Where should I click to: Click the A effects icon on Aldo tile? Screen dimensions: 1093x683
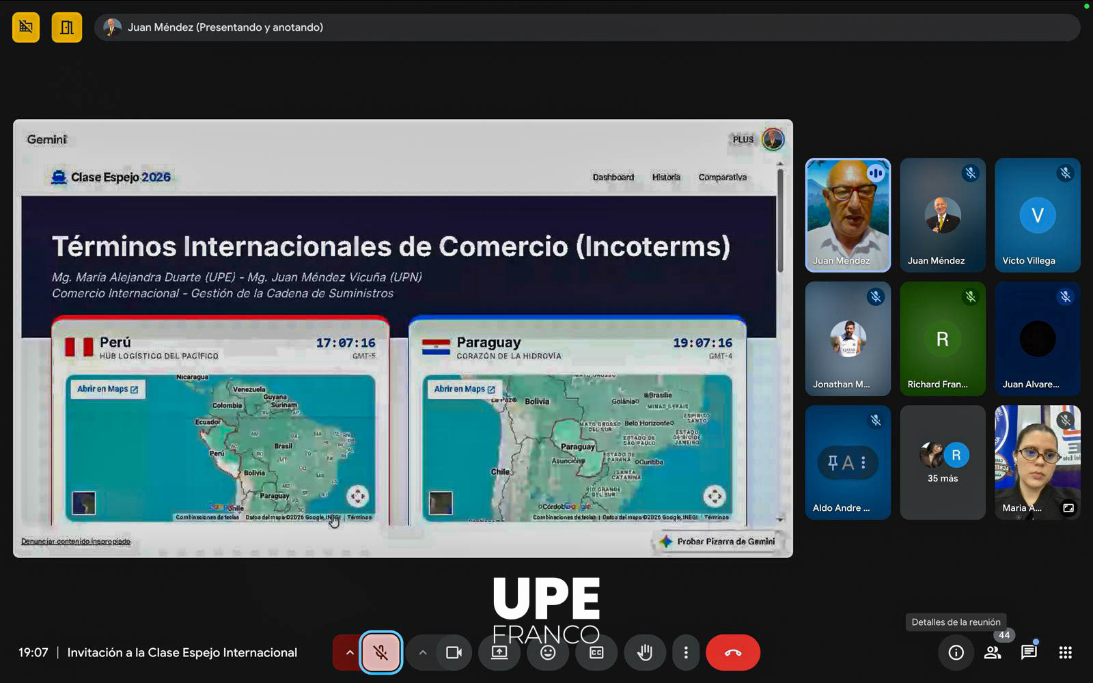848,463
